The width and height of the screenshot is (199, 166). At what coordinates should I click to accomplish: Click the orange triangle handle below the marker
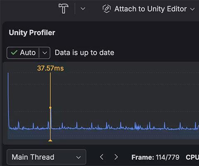pos(50,141)
